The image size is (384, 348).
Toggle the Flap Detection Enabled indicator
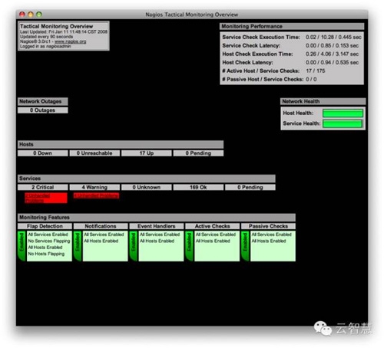pyautogui.click(x=22, y=246)
